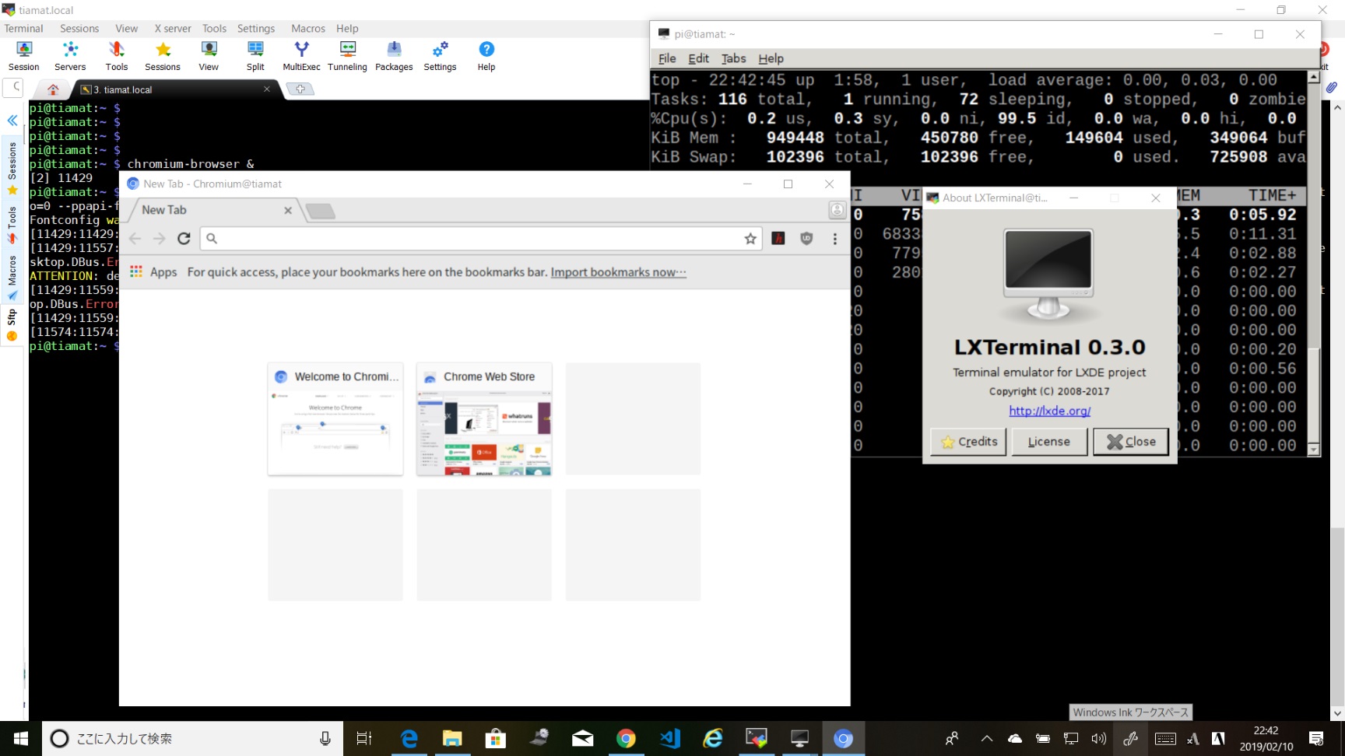Open the Windows Start menu
The height and width of the screenshot is (756, 1345).
pyautogui.click(x=21, y=738)
